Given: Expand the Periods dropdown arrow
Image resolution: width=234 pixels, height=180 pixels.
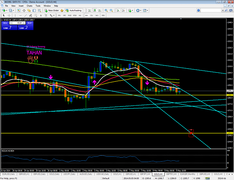Looking at the screenshot, I should [141, 10].
